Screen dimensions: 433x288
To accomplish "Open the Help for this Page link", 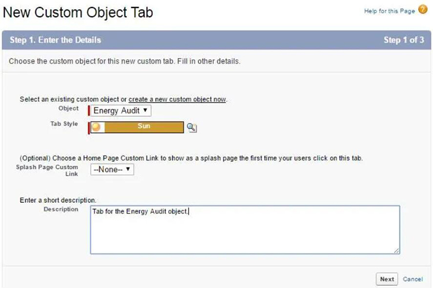I will click(389, 11).
